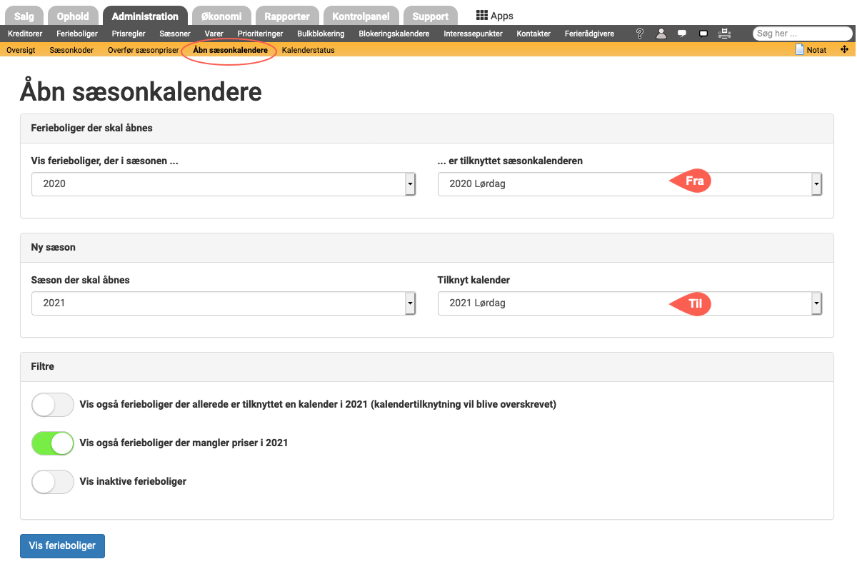The width and height of the screenshot is (857, 564).
Task: Open the Apps grid icon
Action: (x=482, y=16)
